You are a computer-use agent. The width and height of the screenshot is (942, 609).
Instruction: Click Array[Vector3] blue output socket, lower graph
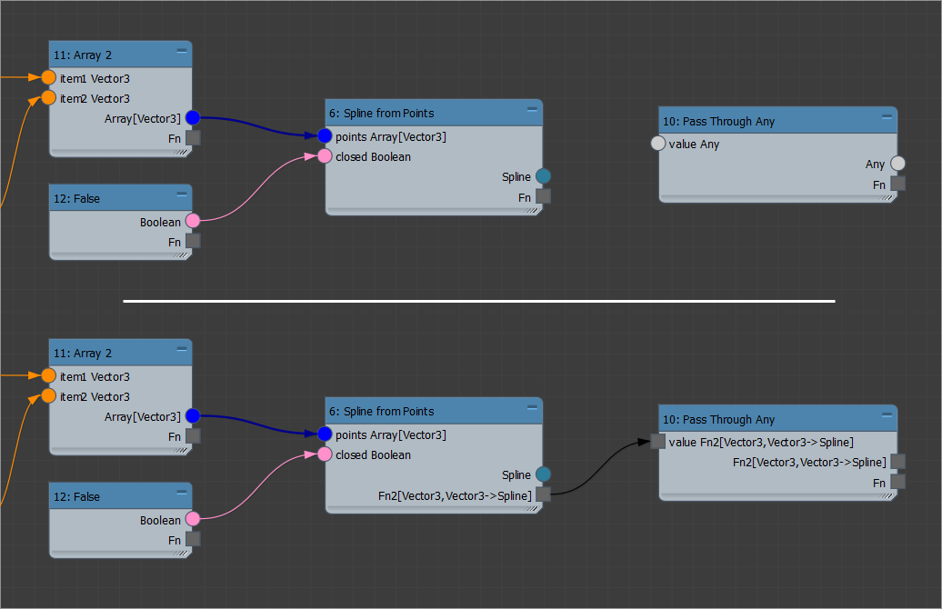(x=193, y=416)
